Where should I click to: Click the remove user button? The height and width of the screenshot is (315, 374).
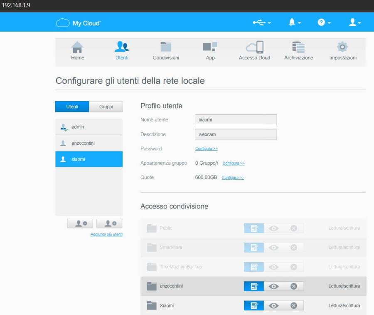point(80,223)
